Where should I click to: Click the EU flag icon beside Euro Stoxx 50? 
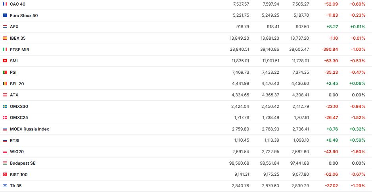5,15
